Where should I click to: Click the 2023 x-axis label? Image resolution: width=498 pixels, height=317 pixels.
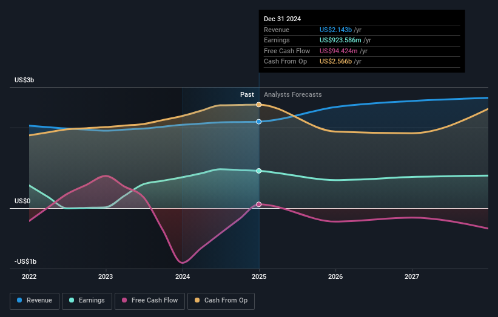(x=106, y=276)
